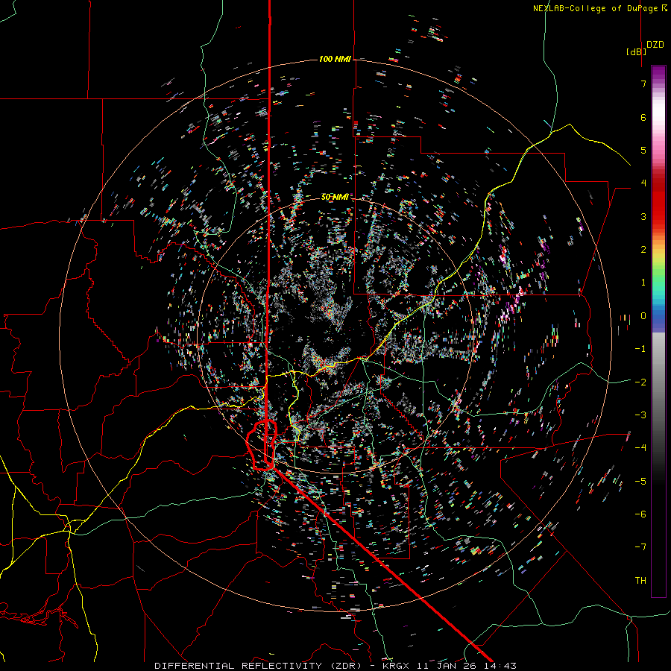Screen dimensions: 671x671
Task: Click the DZD legend title
Action: pyautogui.click(x=655, y=45)
